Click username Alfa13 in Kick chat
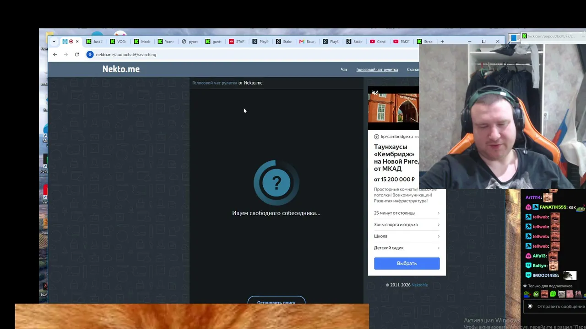The height and width of the screenshot is (329, 586). coord(539,256)
